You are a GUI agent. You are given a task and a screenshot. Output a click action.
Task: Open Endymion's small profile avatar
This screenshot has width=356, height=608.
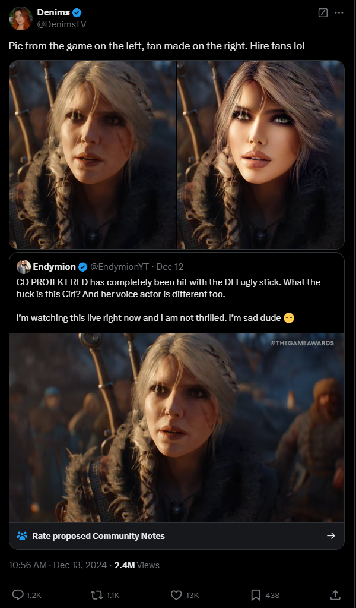24,267
